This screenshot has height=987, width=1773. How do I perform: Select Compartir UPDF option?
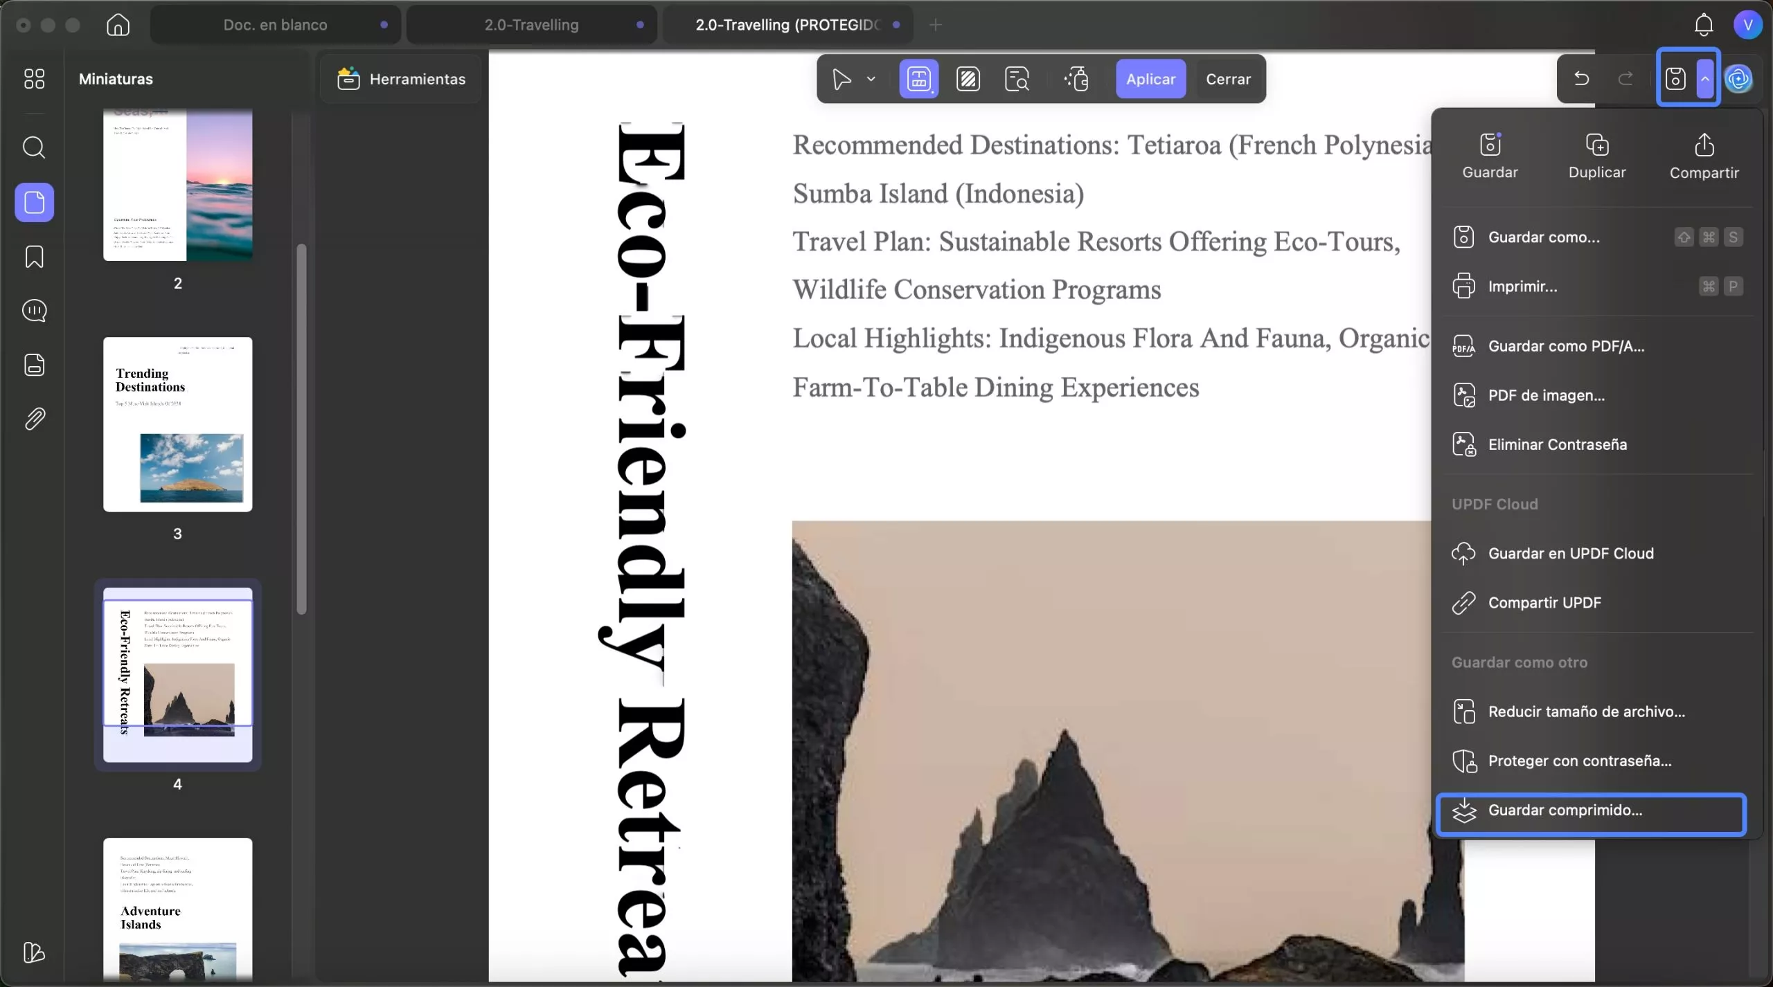pos(1597,603)
